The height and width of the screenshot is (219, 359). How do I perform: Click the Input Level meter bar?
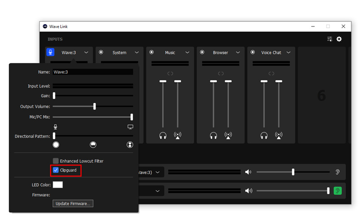pos(93,86)
